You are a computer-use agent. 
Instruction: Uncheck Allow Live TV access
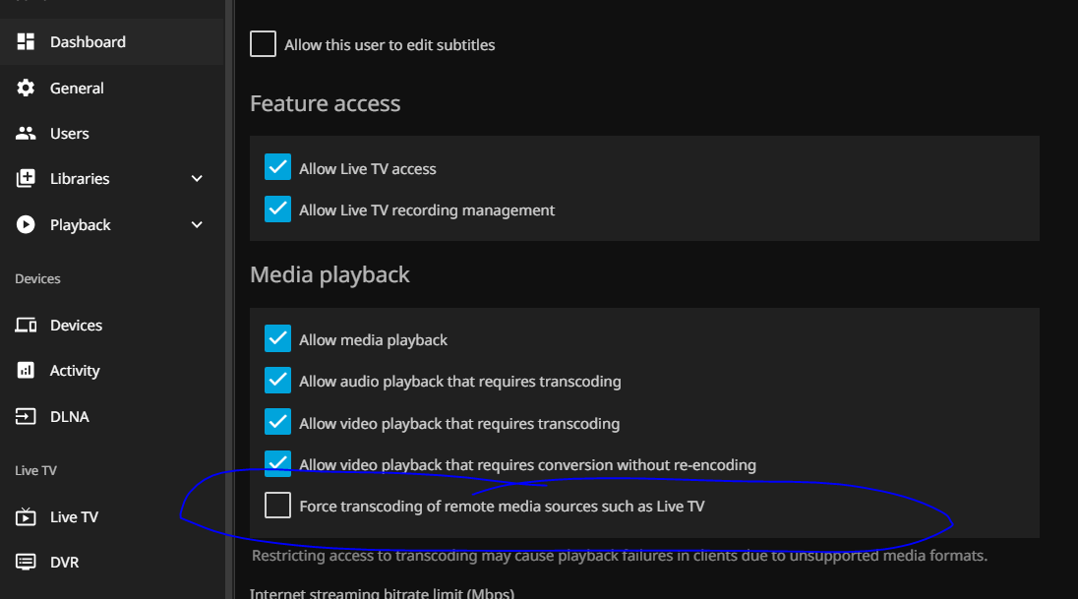point(278,168)
